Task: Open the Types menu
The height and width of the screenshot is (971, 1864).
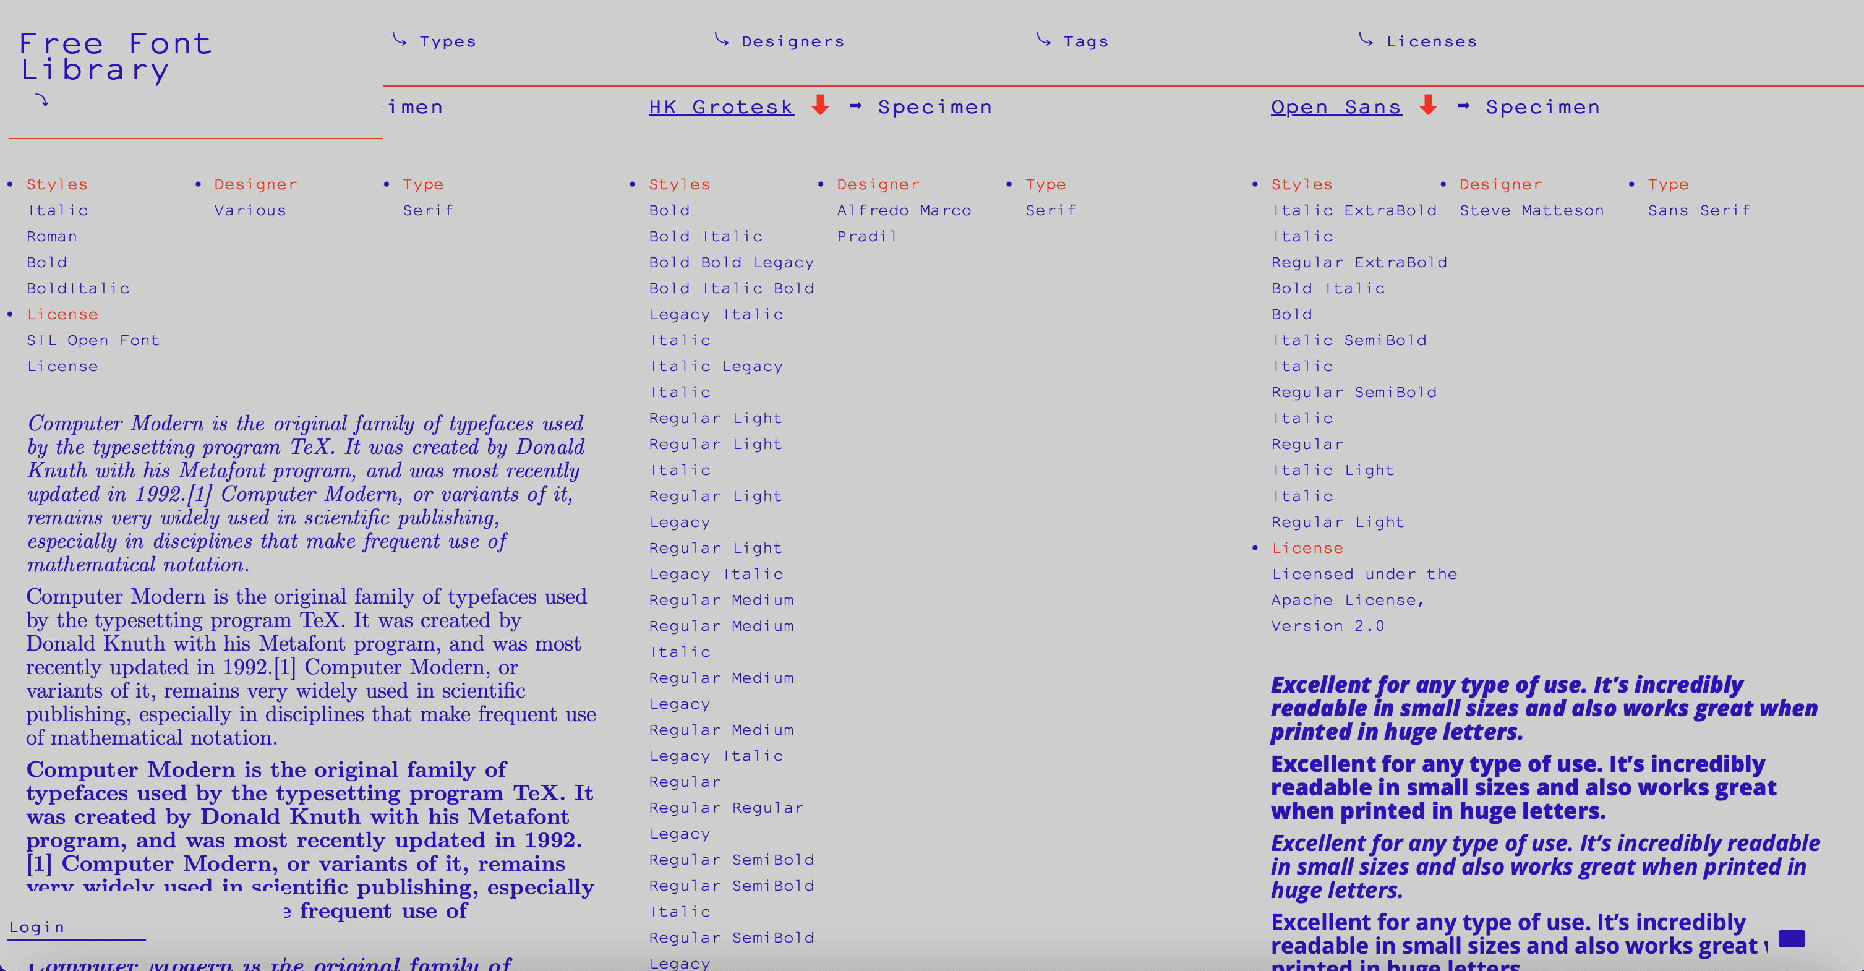Action: pyautogui.click(x=448, y=42)
